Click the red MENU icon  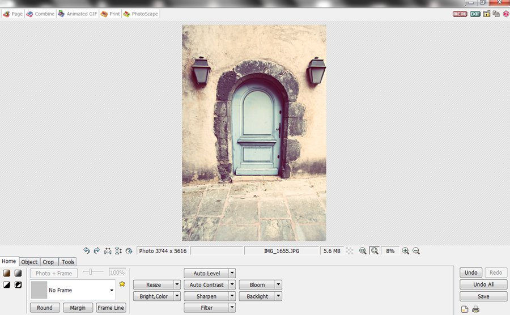point(460,14)
